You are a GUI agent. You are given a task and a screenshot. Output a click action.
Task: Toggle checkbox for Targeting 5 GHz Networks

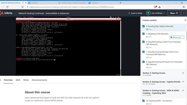tap(143, 34)
